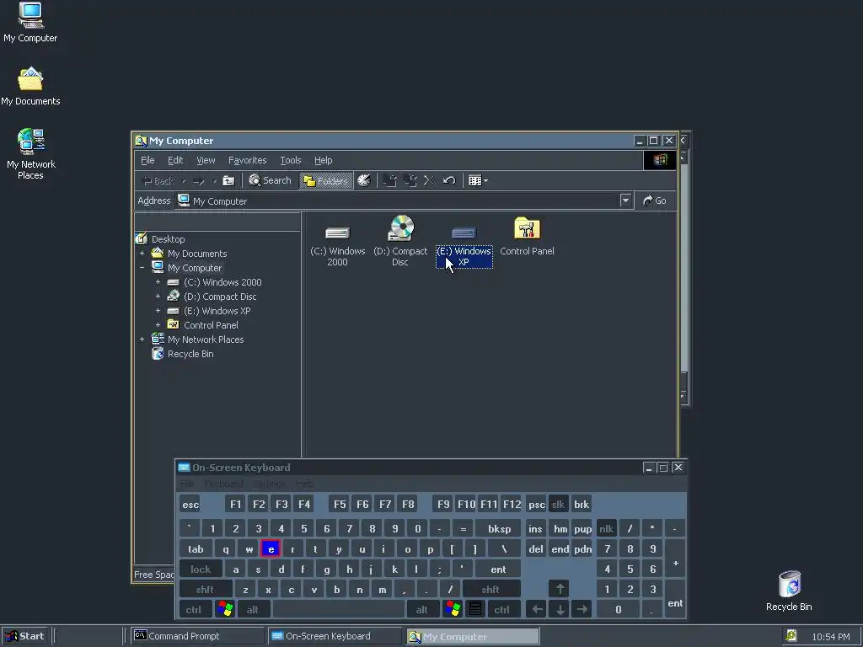Image resolution: width=863 pixels, height=647 pixels.
Task: Toggle the lock (caps lock) key
Action: tap(201, 569)
